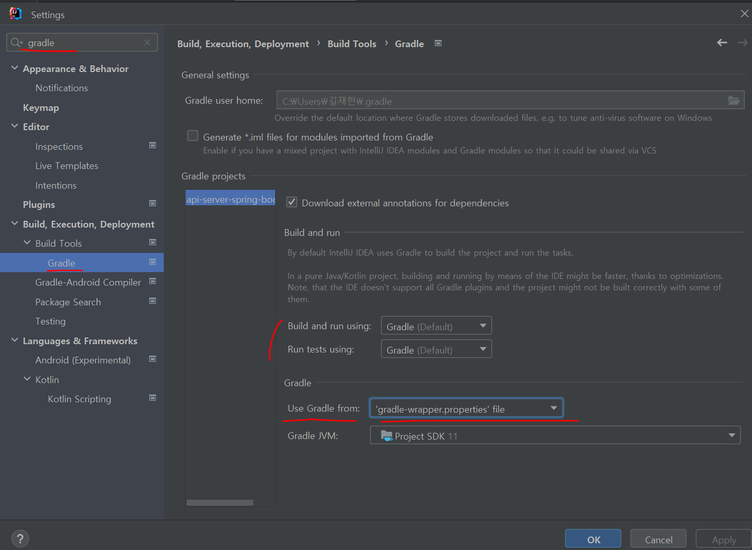
Task: Click the search magnifier icon
Action: click(x=16, y=43)
